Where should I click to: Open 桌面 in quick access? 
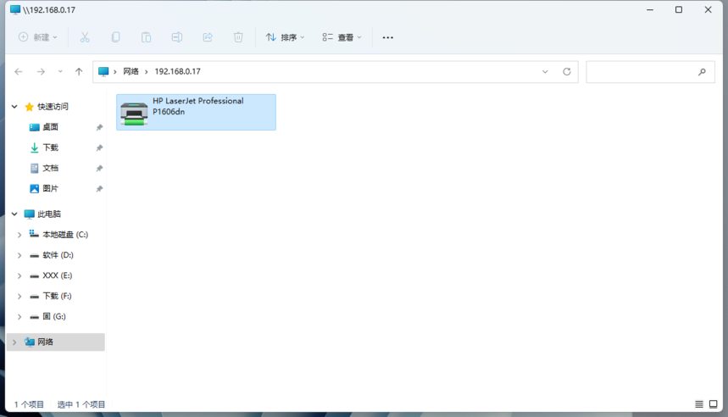tap(50, 127)
